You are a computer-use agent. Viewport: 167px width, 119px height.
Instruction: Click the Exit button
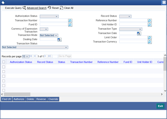(160, 106)
